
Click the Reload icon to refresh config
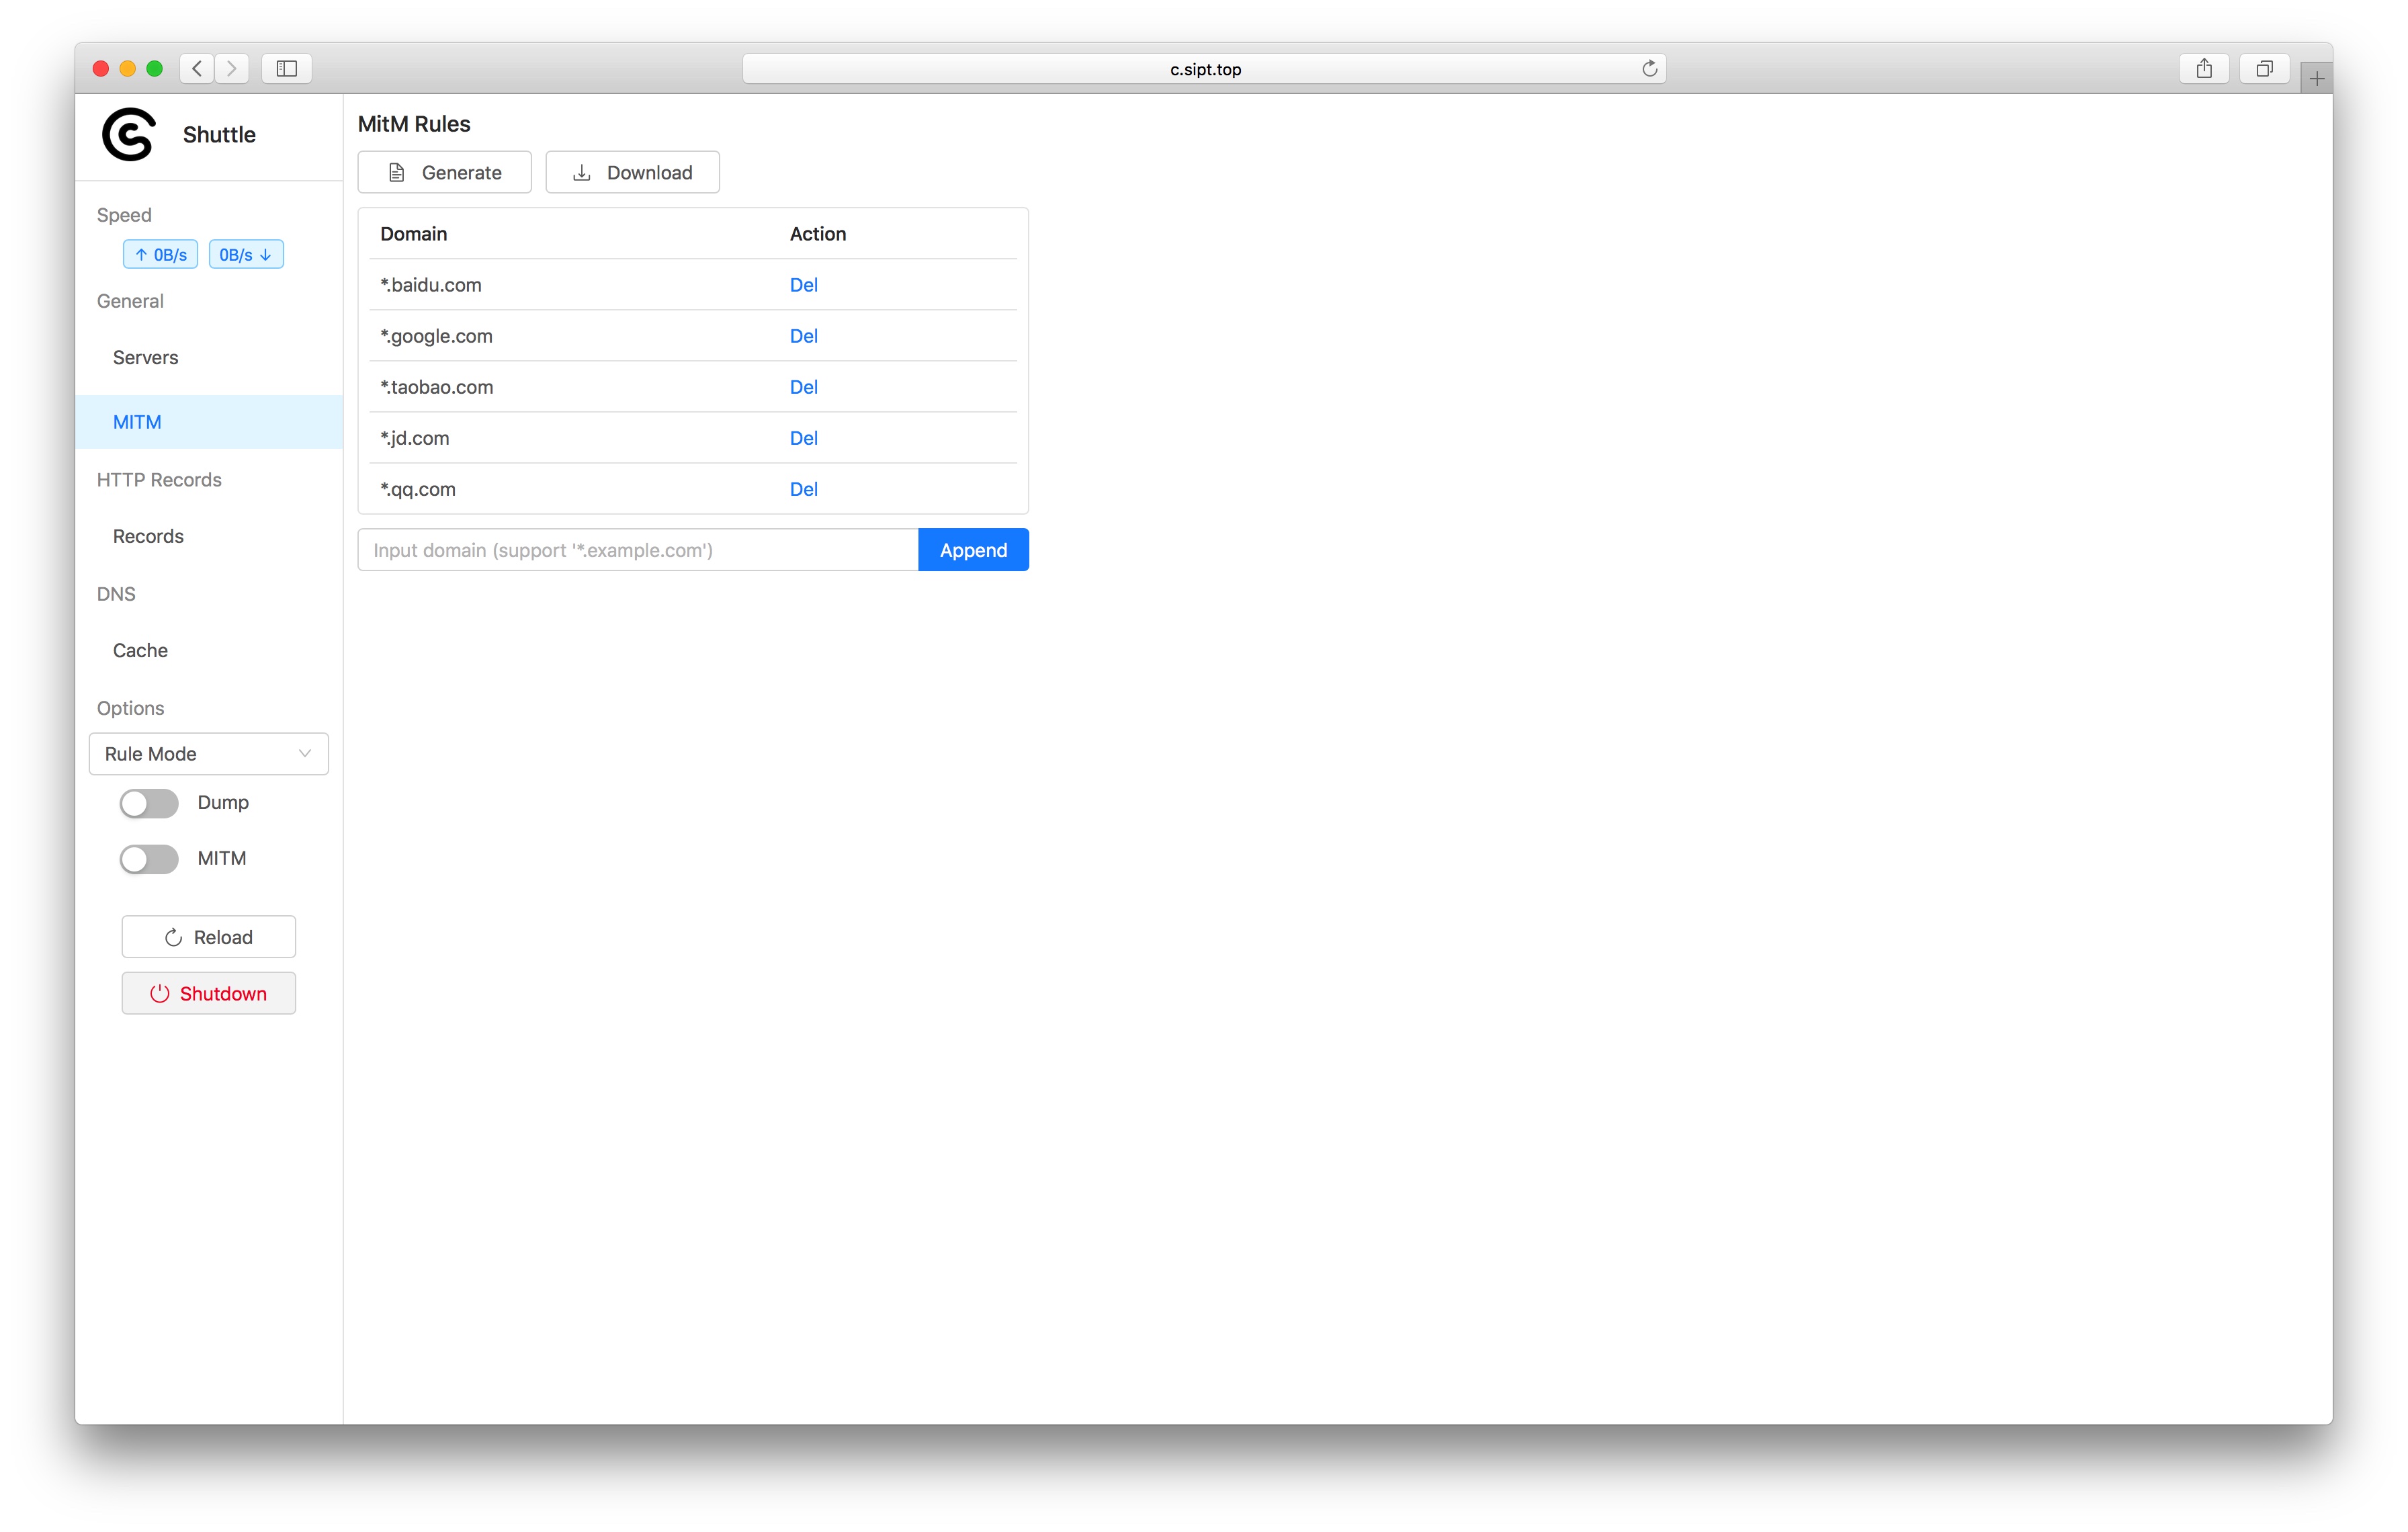pos(172,935)
